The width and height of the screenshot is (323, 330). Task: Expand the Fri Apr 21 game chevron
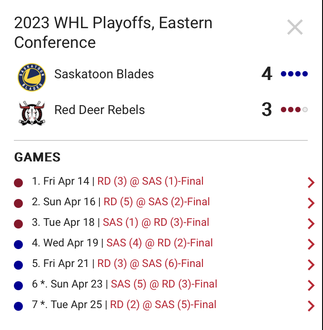coord(311,265)
